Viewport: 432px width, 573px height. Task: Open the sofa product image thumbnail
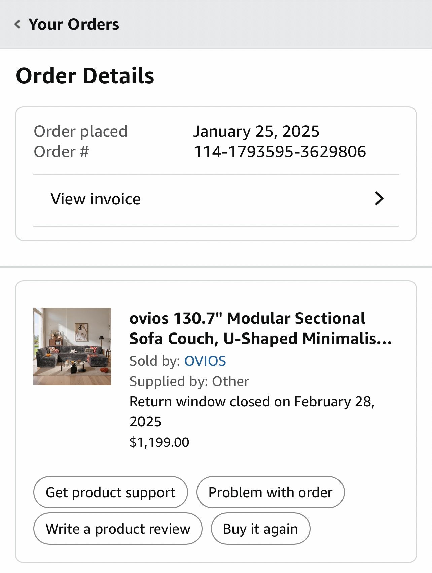pos(72,346)
